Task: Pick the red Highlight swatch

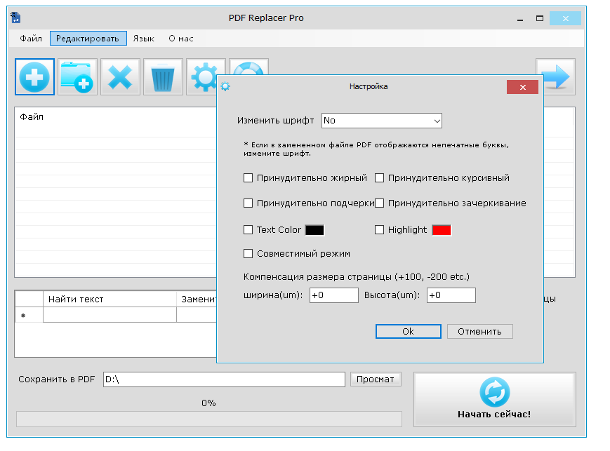Action: point(442,230)
